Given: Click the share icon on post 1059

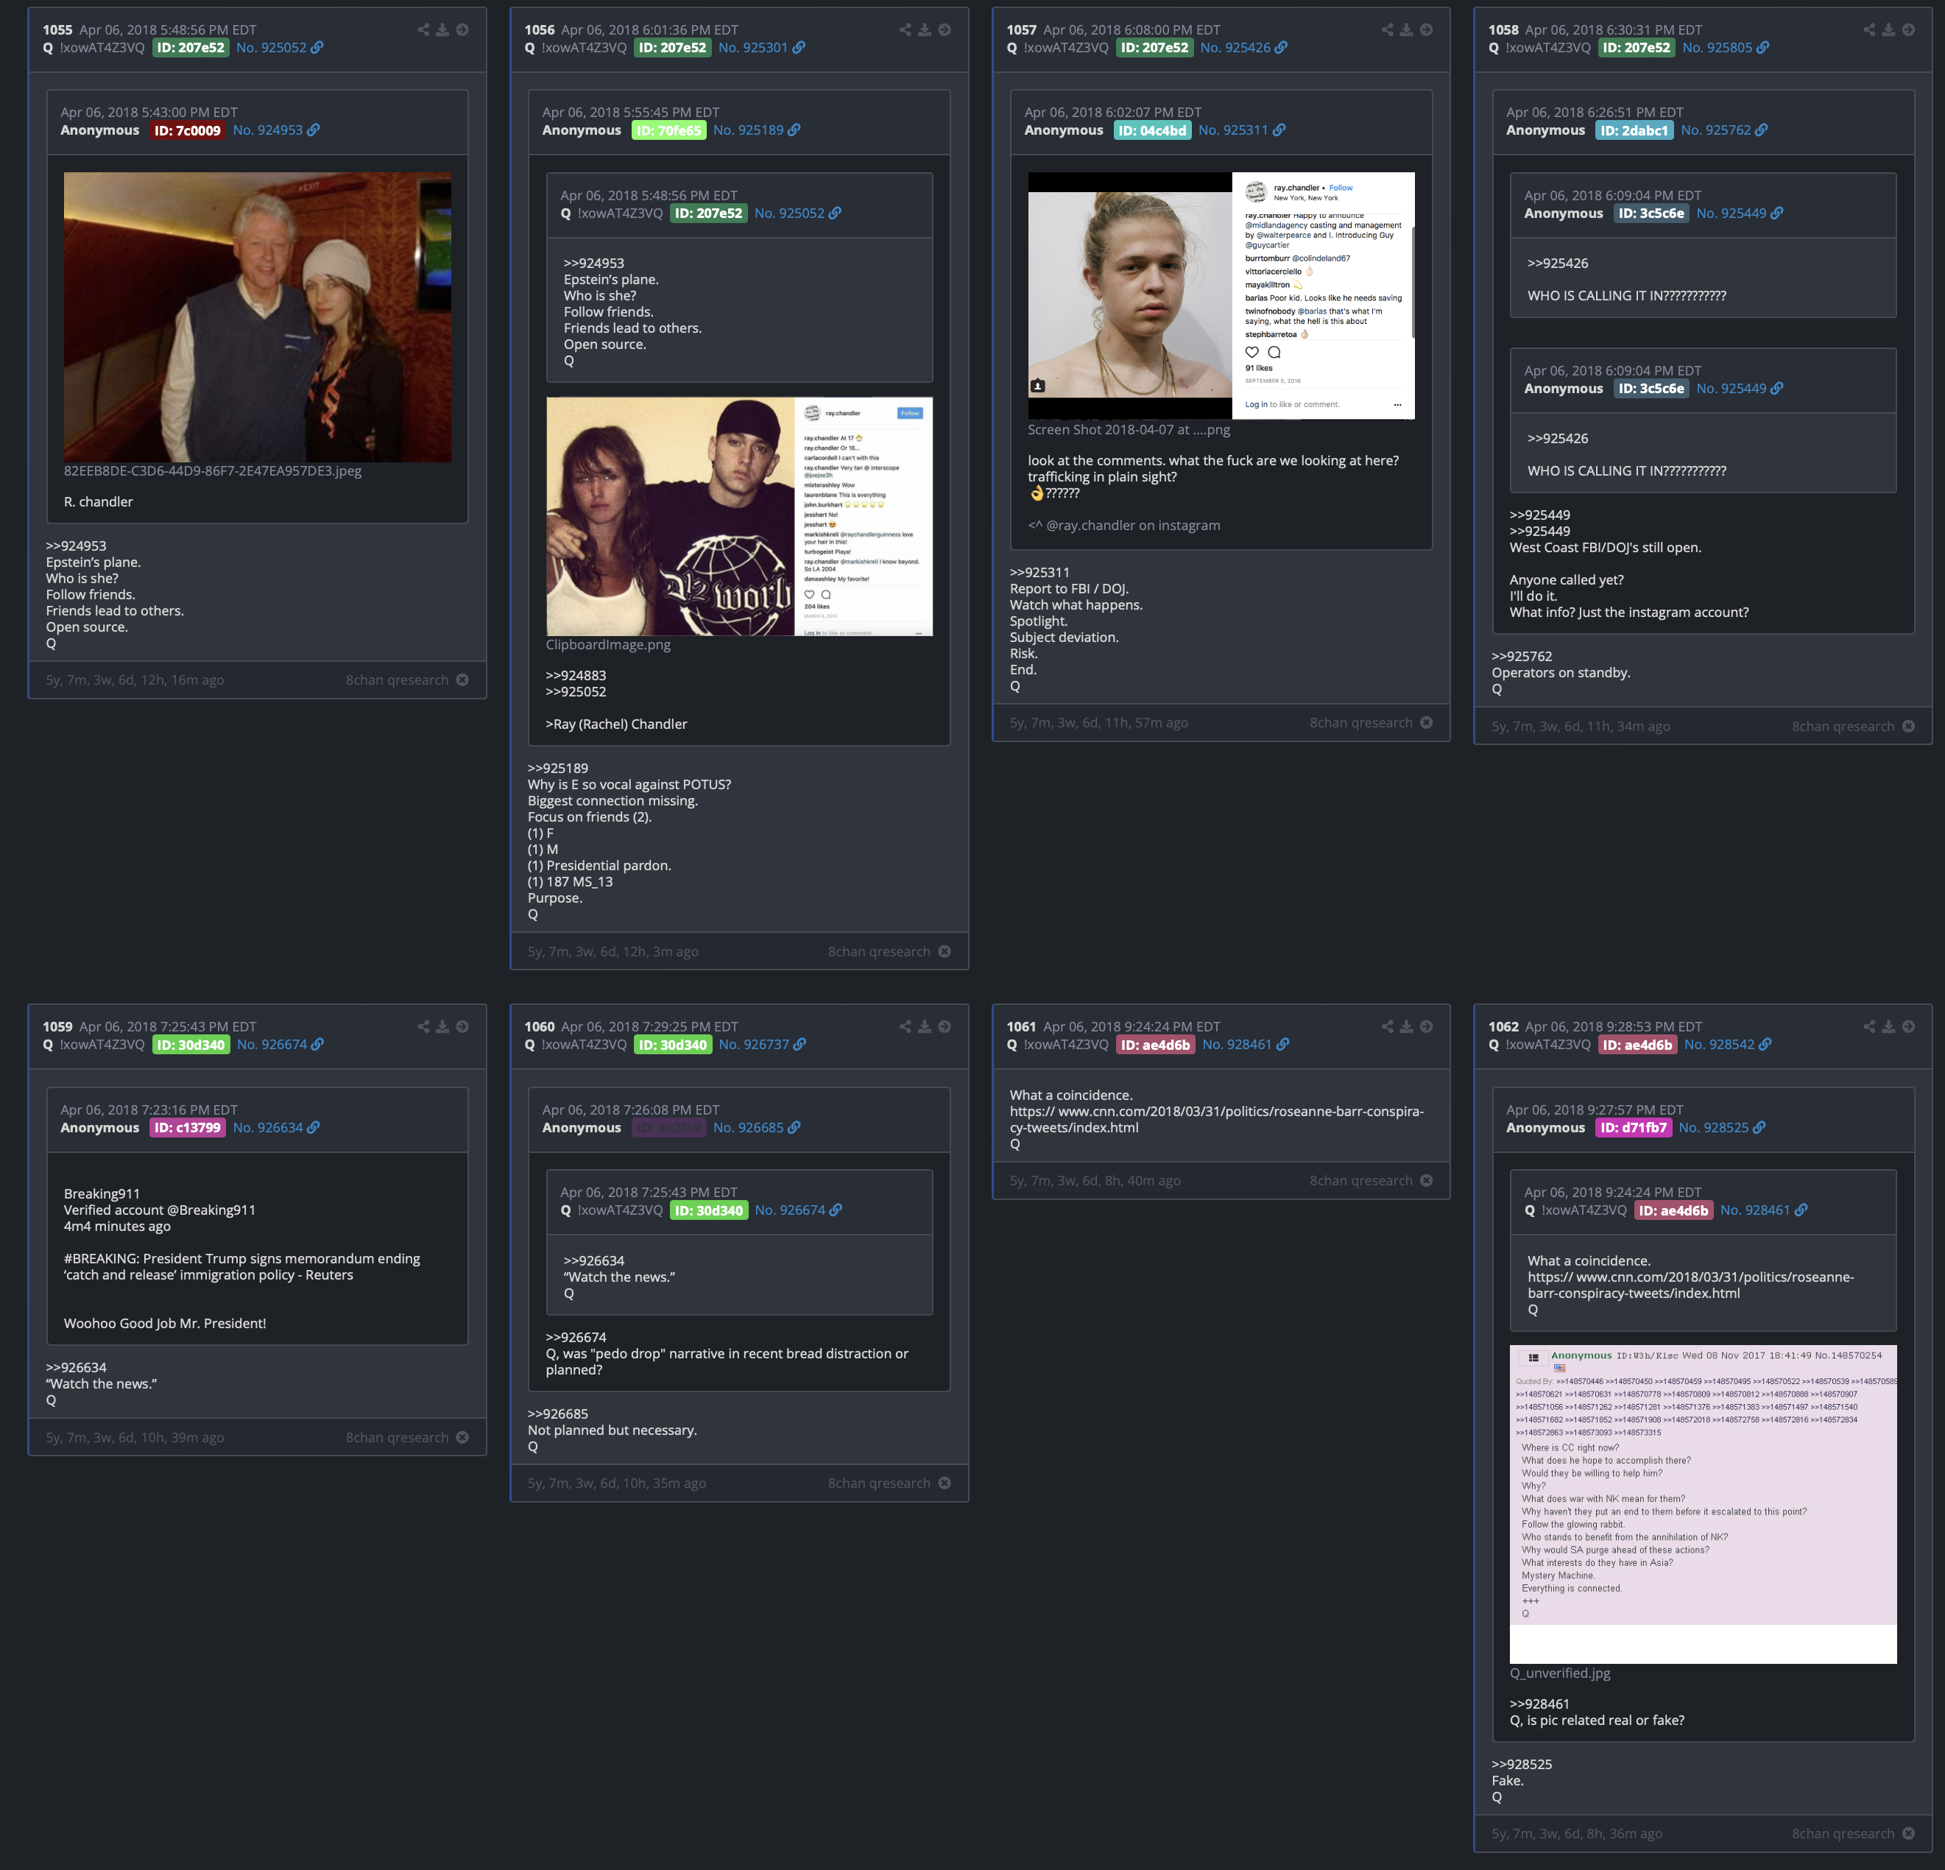Looking at the screenshot, I should [x=424, y=1026].
